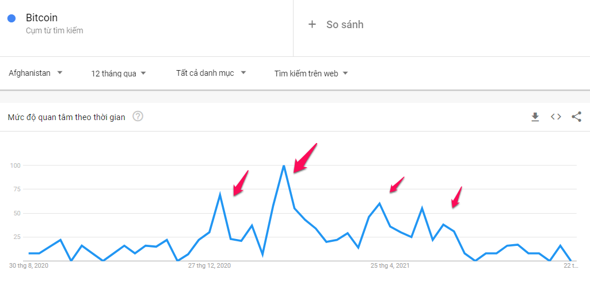Share the interest over time chart
The width and height of the screenshot is (590, 293).
[576, 117]
